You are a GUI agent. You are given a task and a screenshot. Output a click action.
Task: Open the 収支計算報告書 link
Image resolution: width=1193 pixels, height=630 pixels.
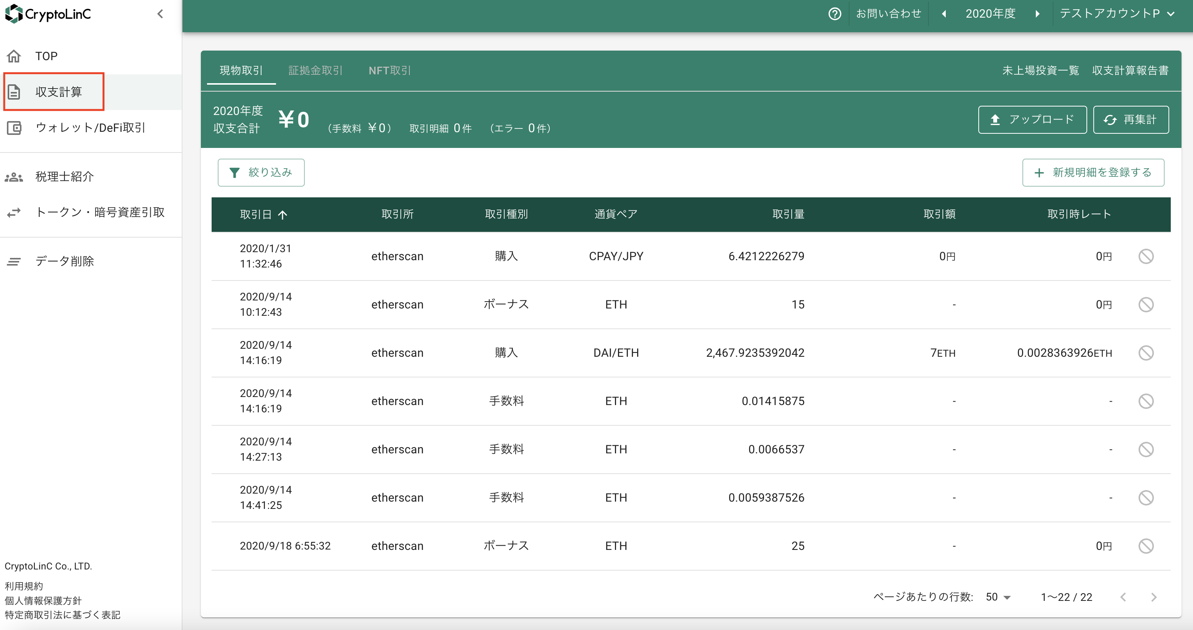coord(1130,71)
